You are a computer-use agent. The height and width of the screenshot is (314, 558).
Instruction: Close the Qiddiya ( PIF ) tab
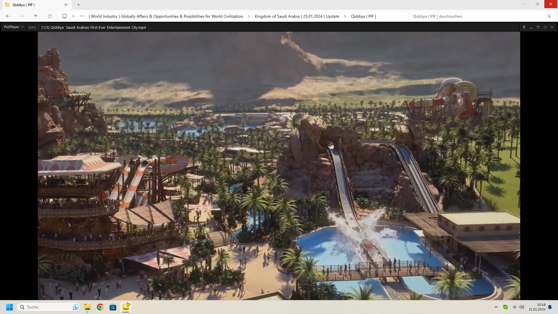click(x=66, y=5)
